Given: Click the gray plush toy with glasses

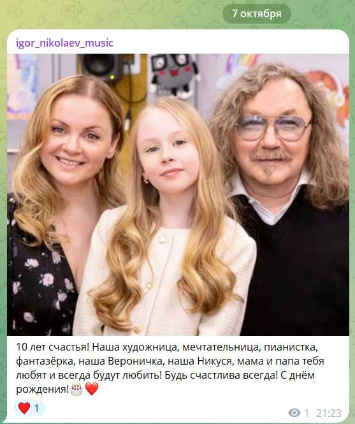Looking at the screenshot, I should click(x=174, y=74).
